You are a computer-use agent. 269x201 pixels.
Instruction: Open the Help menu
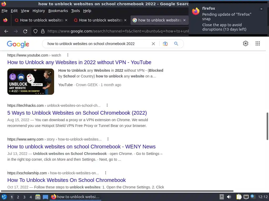click(87, 11)
